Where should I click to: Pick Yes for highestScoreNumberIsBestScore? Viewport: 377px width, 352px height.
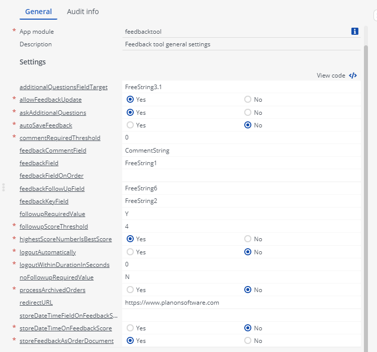pos(130,239)
